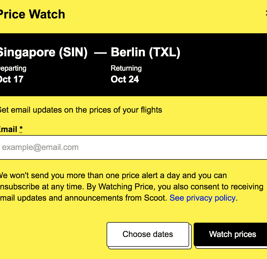Click the Berlin (TXL) destination text
Image resolution: width=267 pixels, height=259 pixels.
coord(145,52)
